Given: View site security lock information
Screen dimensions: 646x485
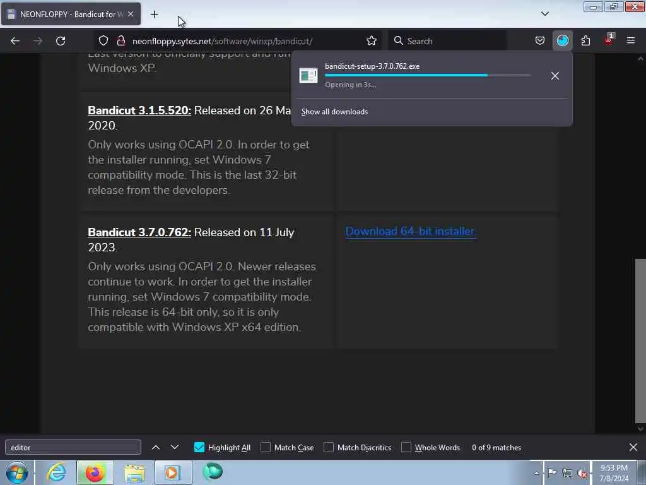Looking at the screenshot, I should click(x=120, y=41).
